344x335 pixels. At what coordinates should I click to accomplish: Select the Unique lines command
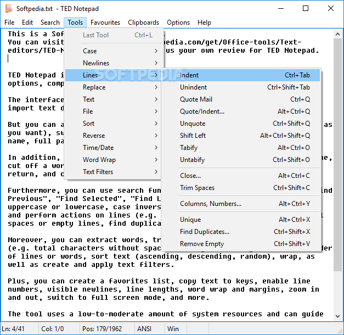(x=241, y=220)
